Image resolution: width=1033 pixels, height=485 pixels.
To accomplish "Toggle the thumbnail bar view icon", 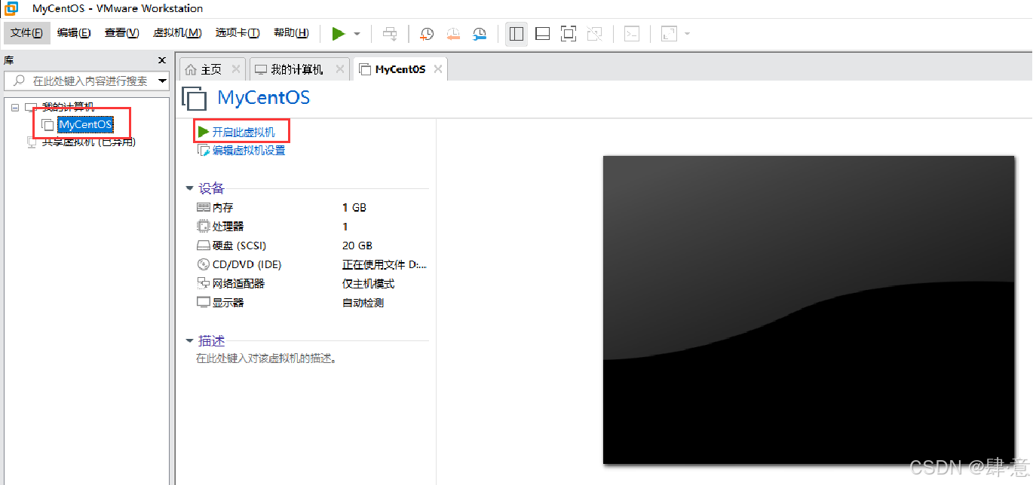I will pyautogui.click(x=542, y=33).
